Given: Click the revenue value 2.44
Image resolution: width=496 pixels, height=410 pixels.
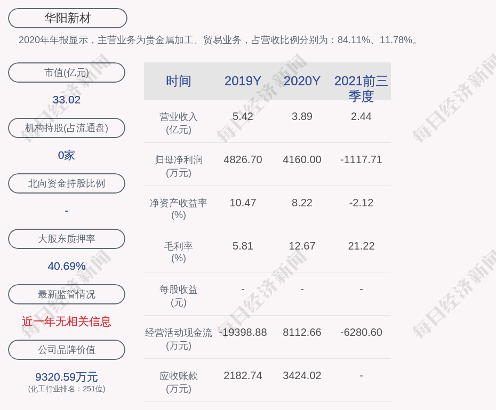Looking at the screenshot, I should pos(361,116).
